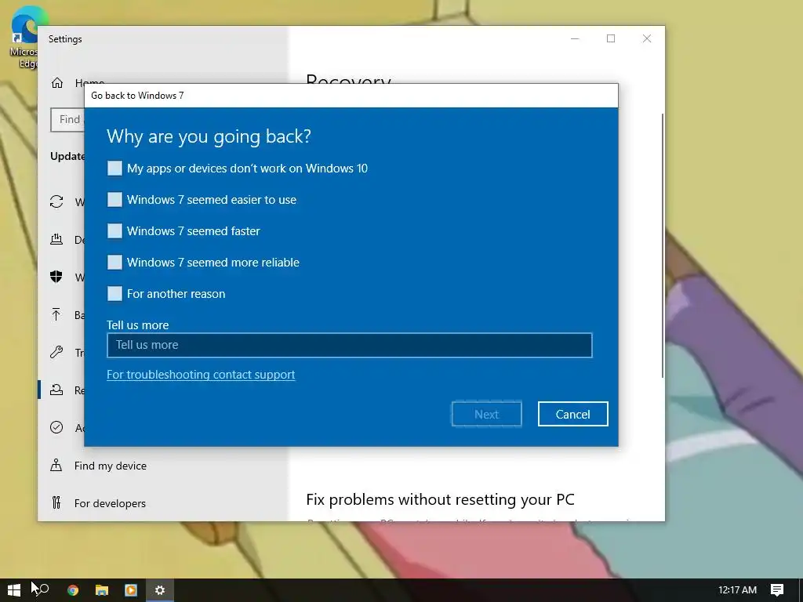Click the Home icon in Settings
This screenshot has height=602, width=803.
tap(56, 83)
